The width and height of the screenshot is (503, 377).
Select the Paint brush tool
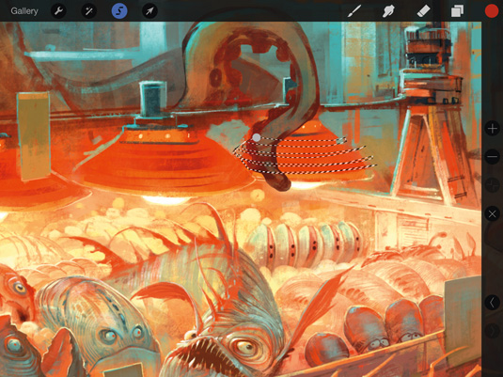click(354, 11)
